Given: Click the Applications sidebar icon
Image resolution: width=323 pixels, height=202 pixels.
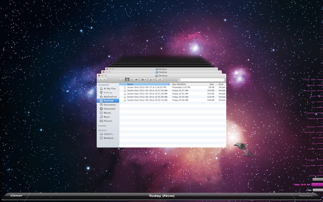Looking at the screenshot, I should (x=101, y=97).
